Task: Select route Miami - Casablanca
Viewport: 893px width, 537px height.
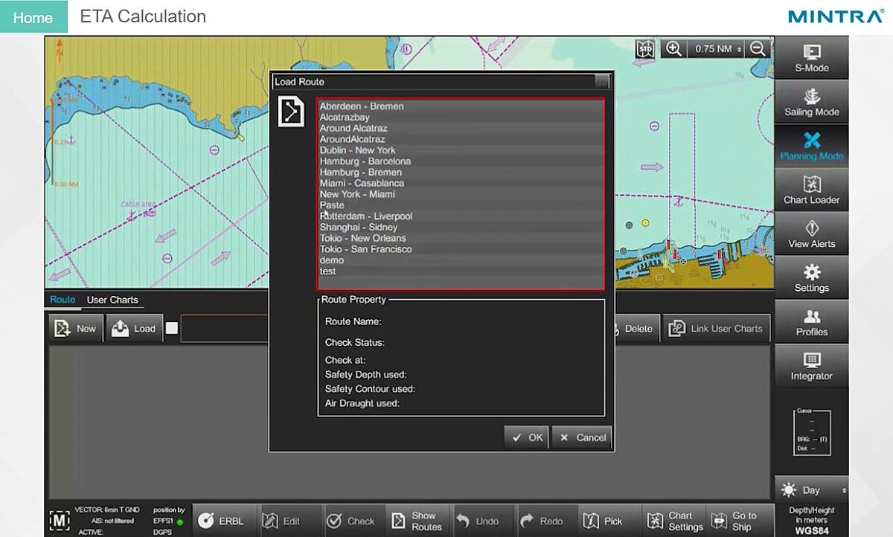Action: [x=460, y=183]
